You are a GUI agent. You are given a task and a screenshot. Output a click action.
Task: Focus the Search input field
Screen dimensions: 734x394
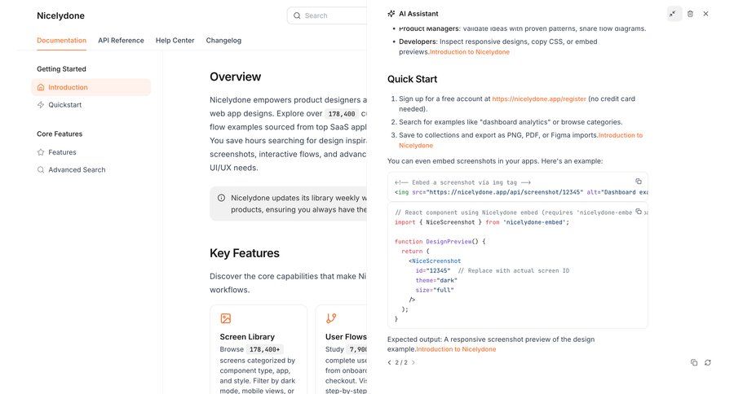(328, 16)
